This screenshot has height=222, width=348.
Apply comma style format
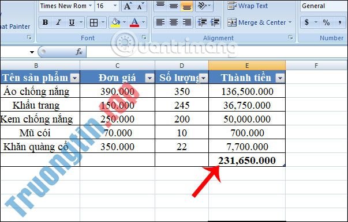(x=340, y=22)
